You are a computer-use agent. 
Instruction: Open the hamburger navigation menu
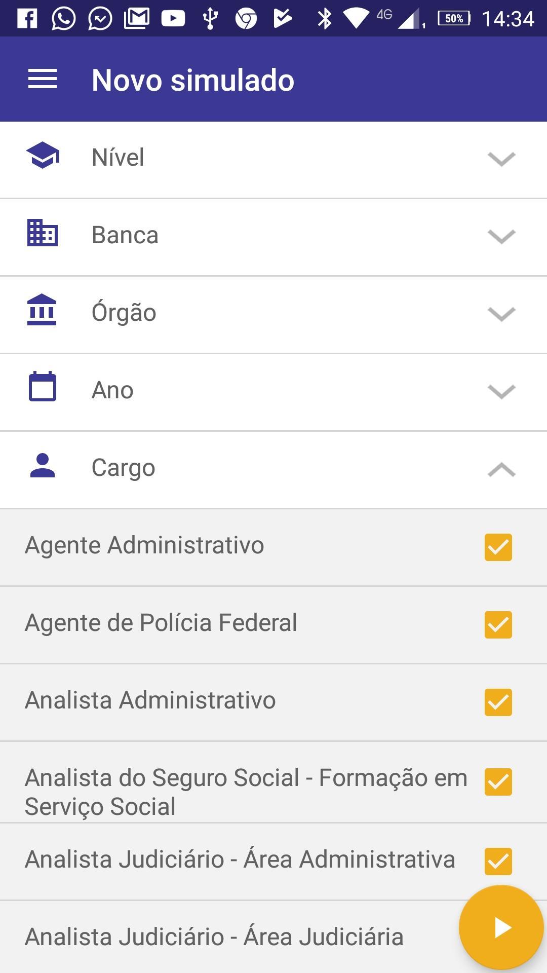pos(43,80)
